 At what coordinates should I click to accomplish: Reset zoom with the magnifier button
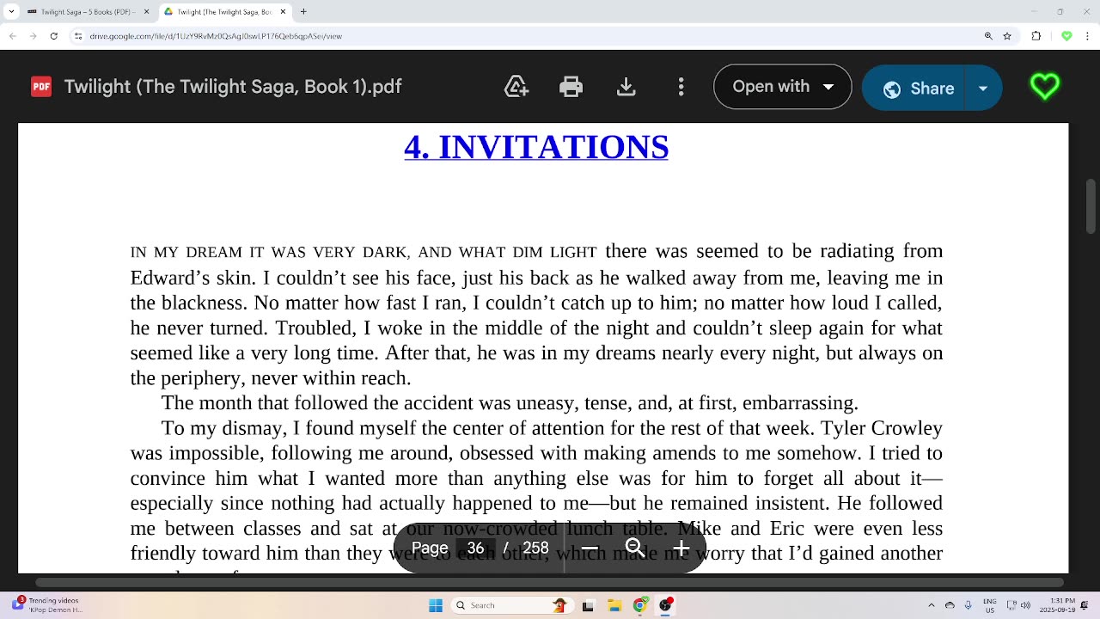[635, 549]
